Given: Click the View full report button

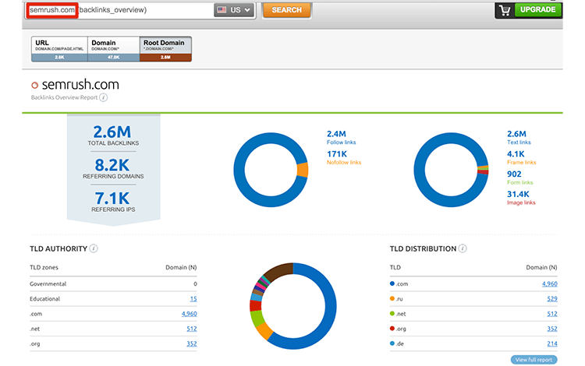Looking at the screenshot, I should [x=534, y=360].
